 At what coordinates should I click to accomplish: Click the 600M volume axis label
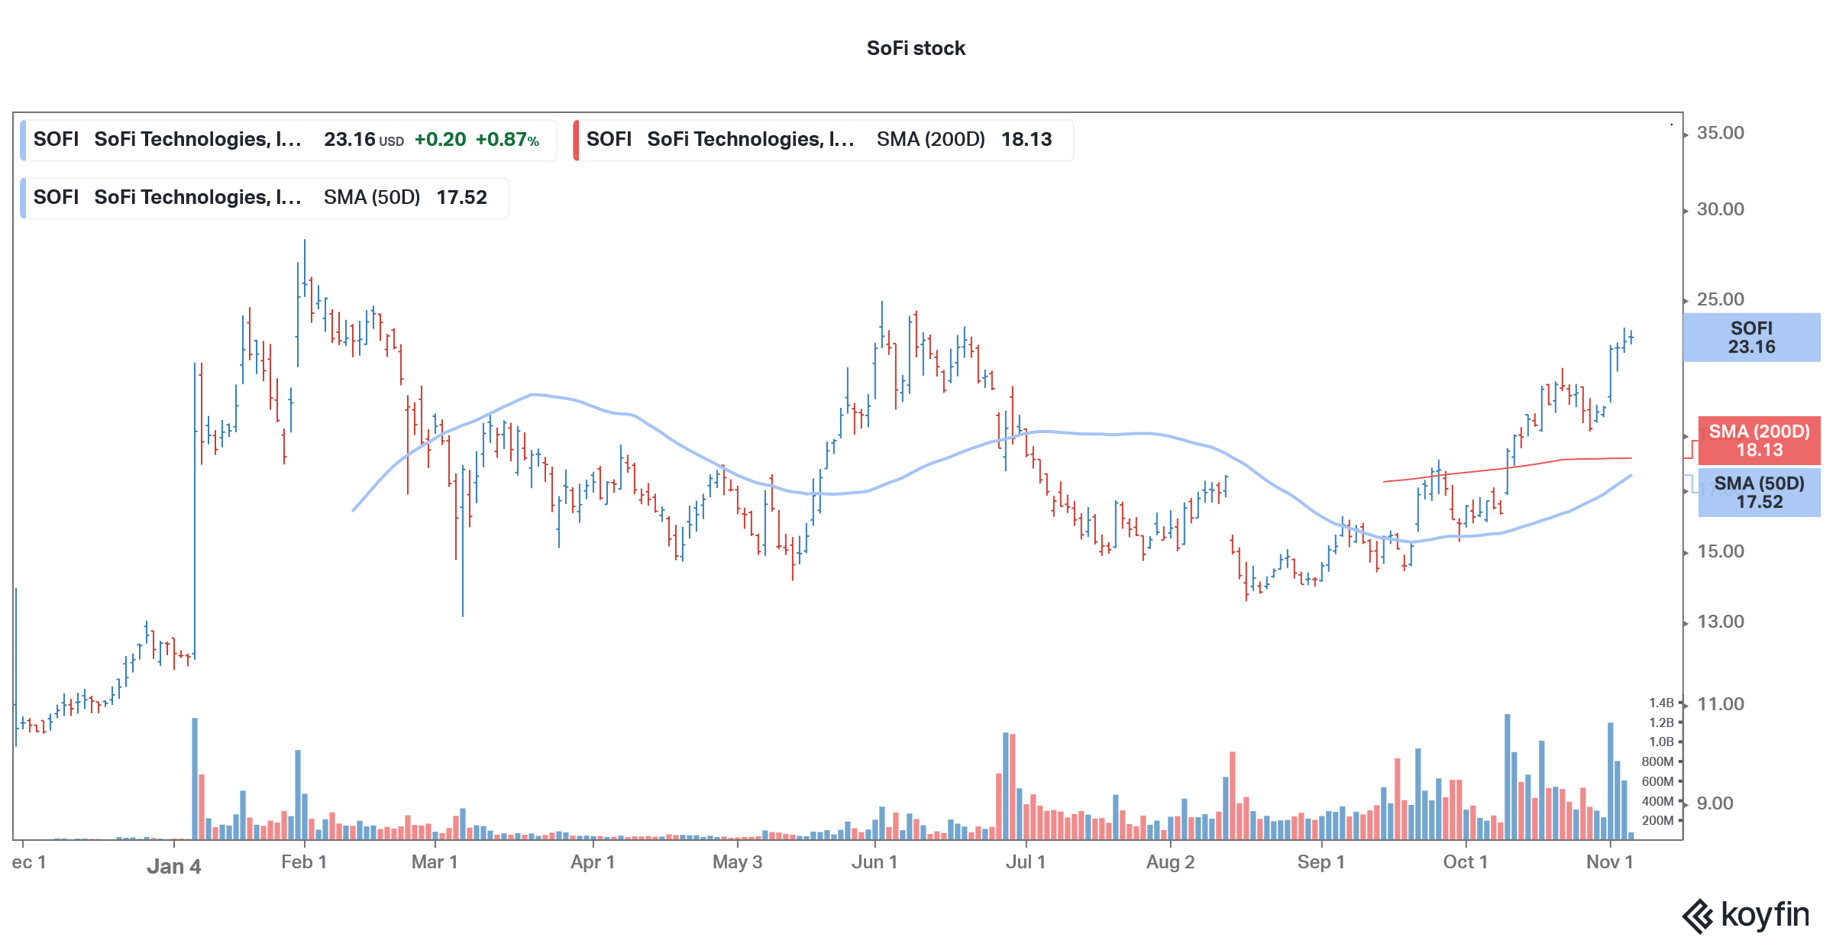click(1657, 781)
